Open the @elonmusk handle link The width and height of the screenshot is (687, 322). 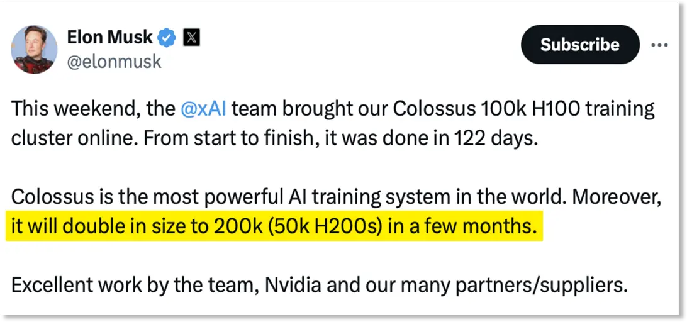coord(114,62)
